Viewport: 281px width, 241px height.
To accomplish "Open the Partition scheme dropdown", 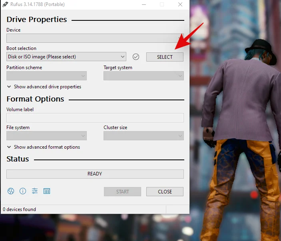I will 46,76.
